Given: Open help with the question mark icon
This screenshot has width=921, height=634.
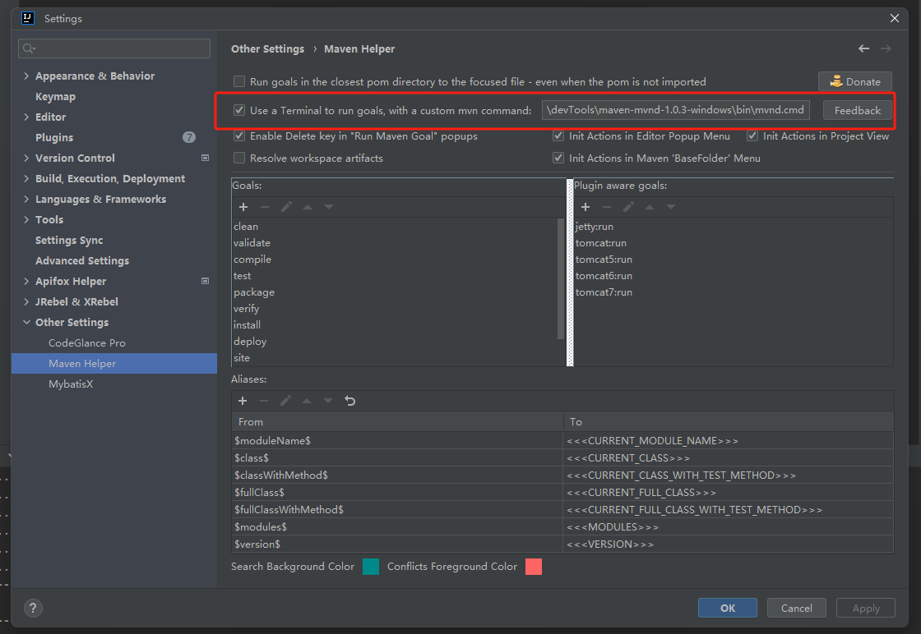Looking at the screenshot, I should pos(33,609).
